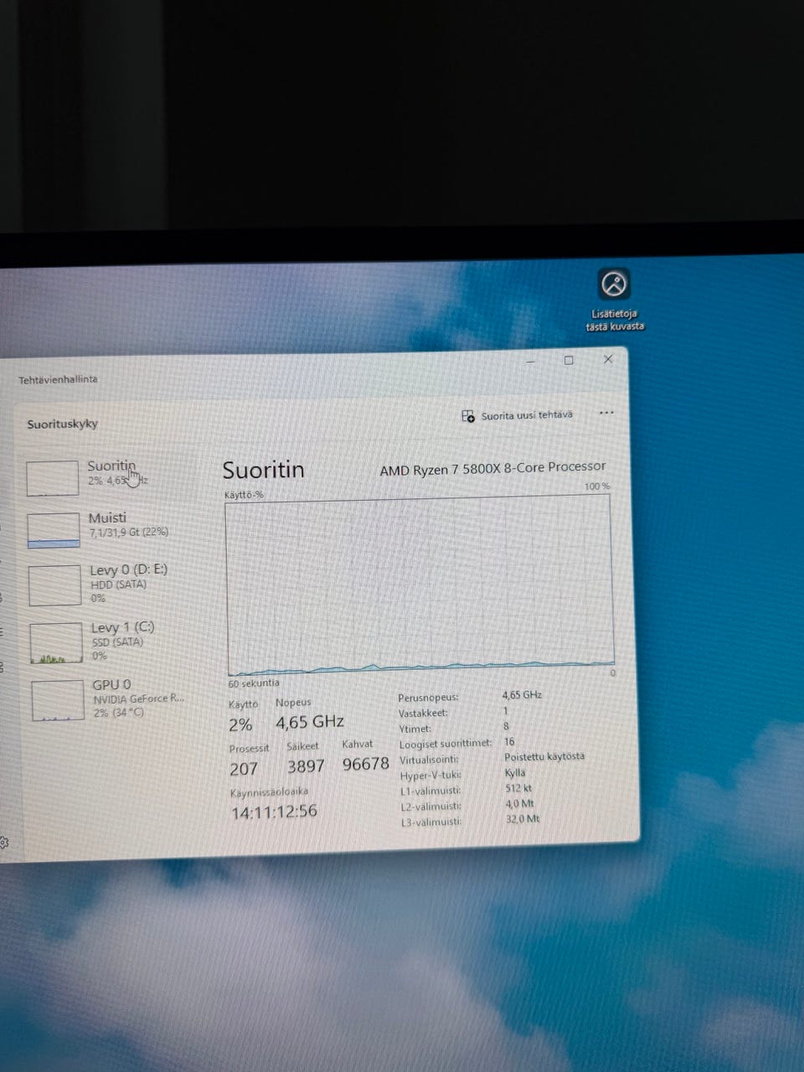Maximize the Tehtävienhallinta window
The height and width of the screenshot is (1072, 804).
click(569, 360)
